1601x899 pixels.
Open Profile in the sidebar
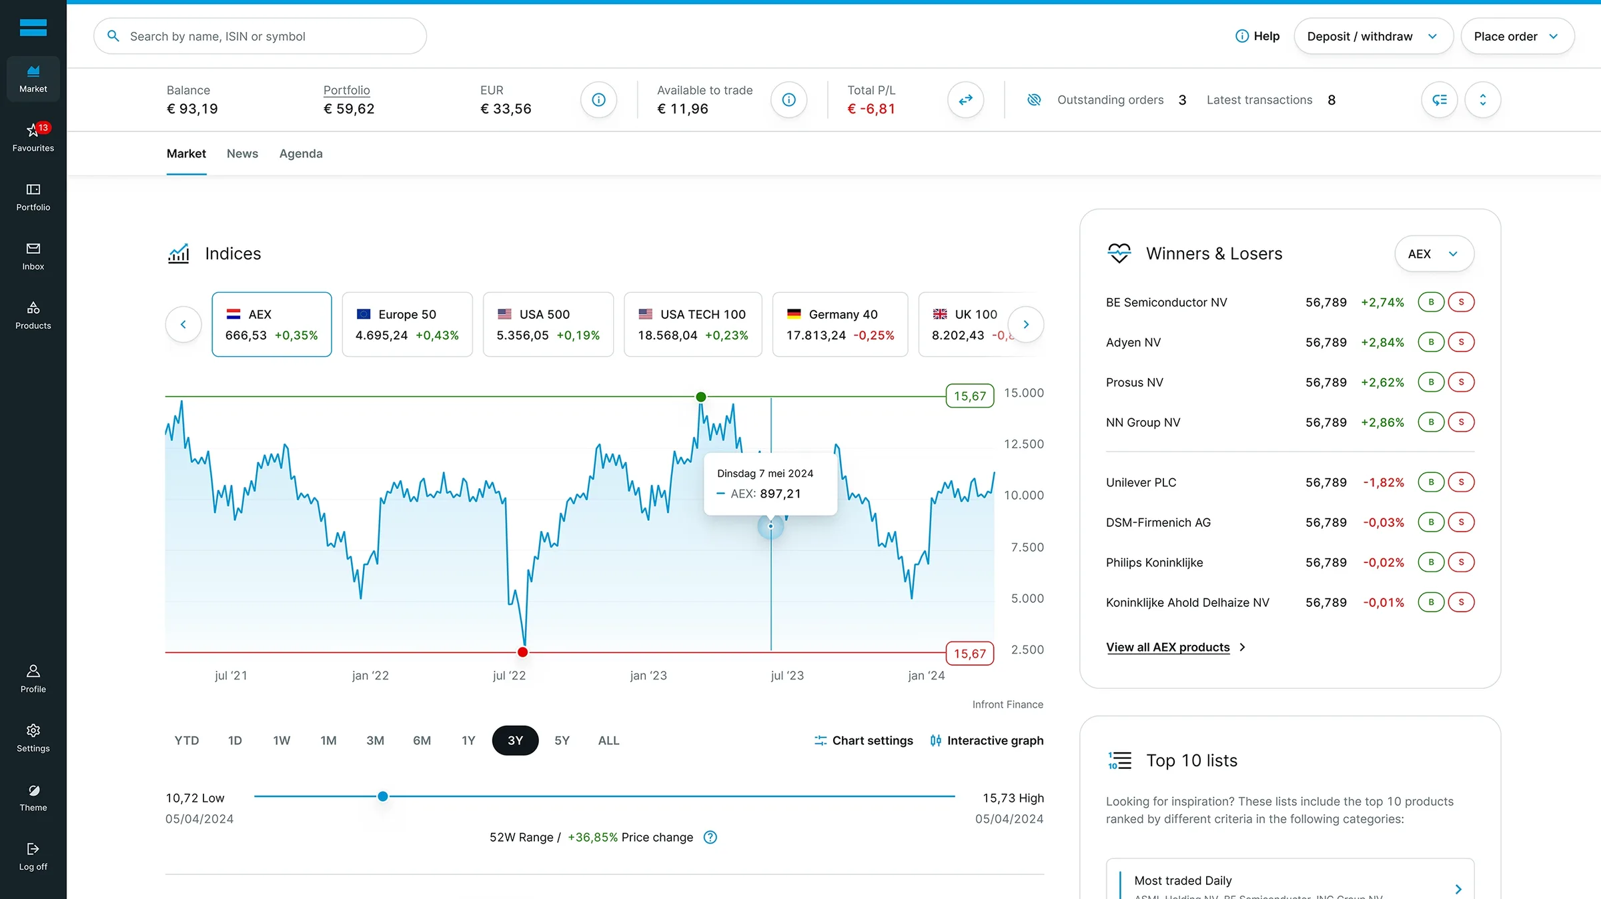[33, 678]
